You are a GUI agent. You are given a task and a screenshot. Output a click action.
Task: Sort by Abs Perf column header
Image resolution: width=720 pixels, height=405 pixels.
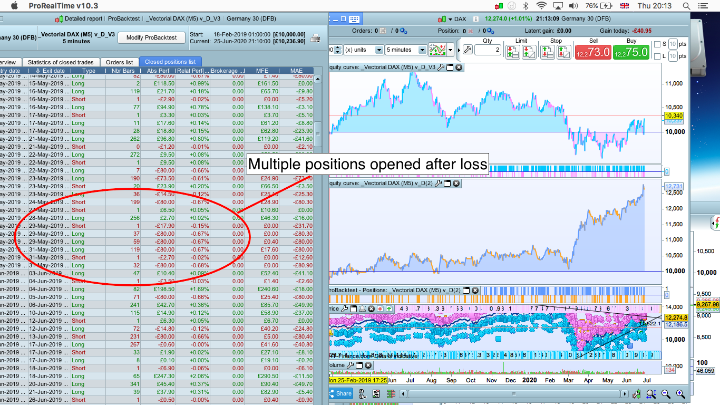(x=159, y=71)
